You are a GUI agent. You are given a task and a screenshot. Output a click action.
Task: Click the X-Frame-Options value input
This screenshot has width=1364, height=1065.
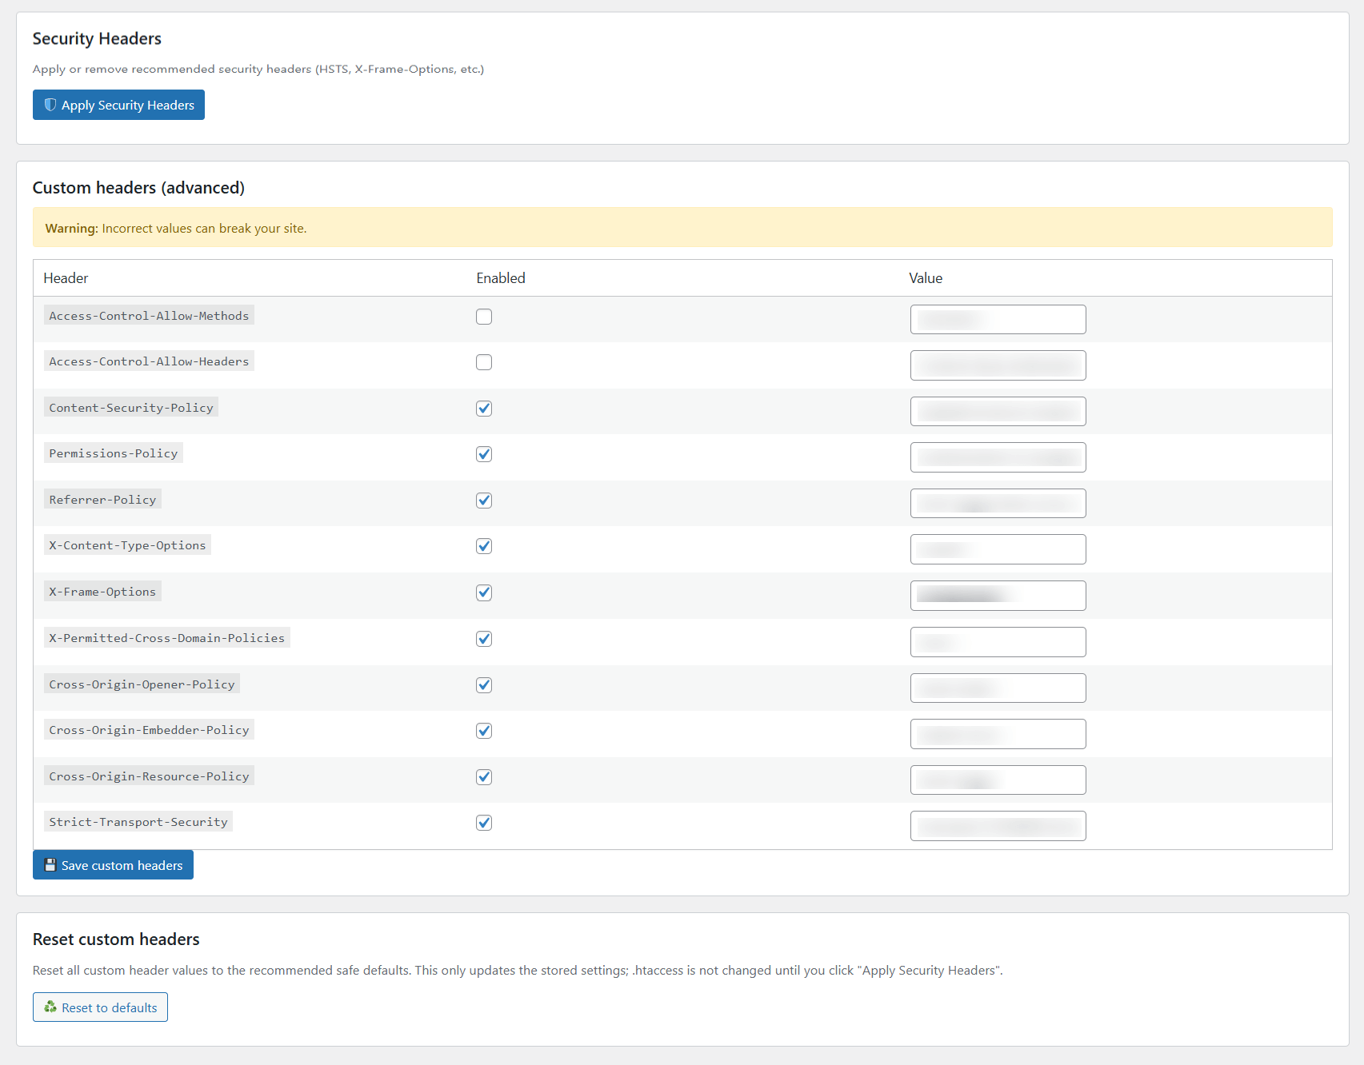coord(998,596)
